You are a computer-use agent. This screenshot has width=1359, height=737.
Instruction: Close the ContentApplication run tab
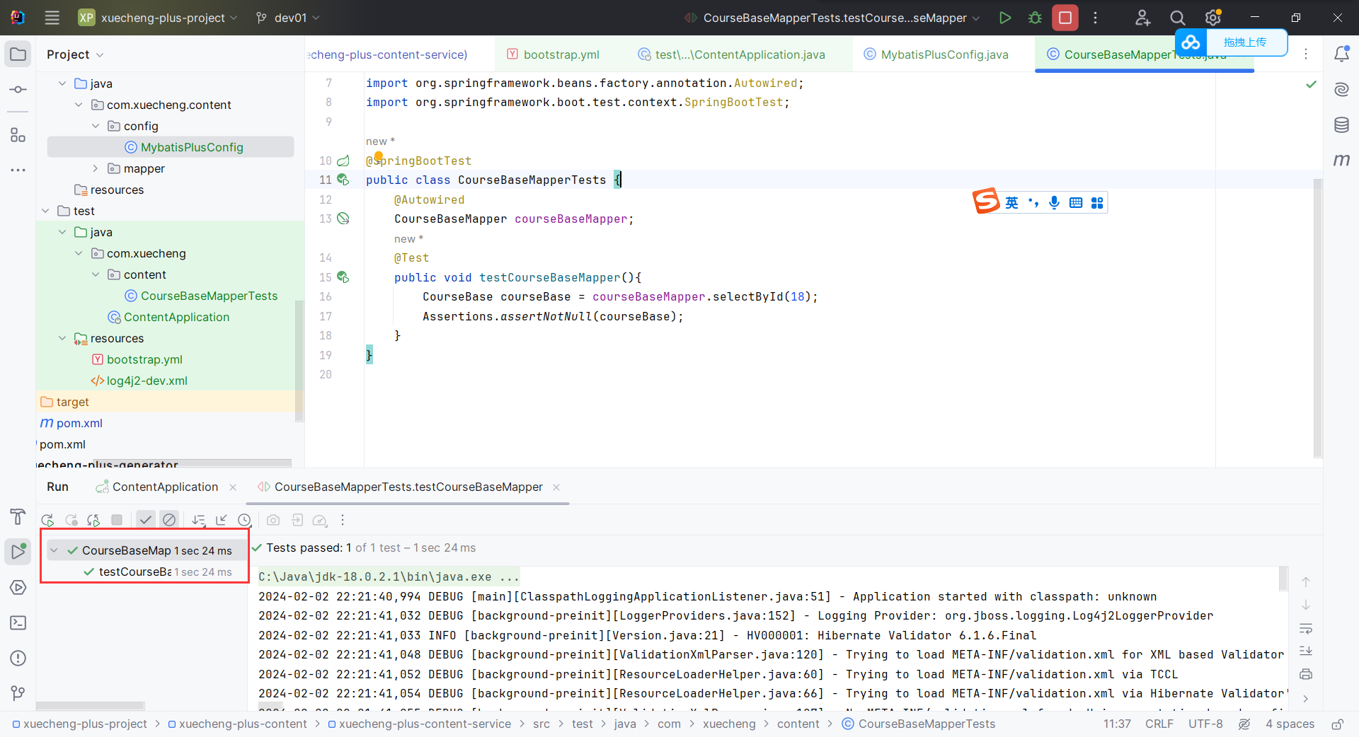[233, 487]
